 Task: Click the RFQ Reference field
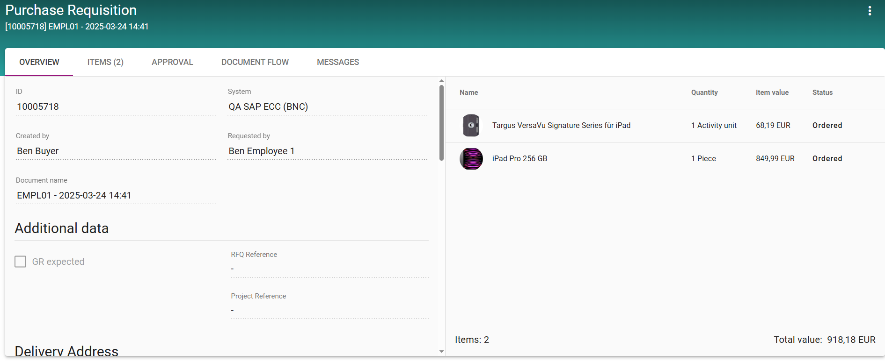tap(329, 269)
